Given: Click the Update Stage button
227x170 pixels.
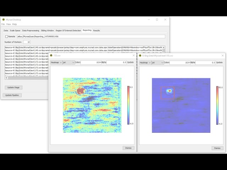Looking at the screenshot, I should point(13,87).
